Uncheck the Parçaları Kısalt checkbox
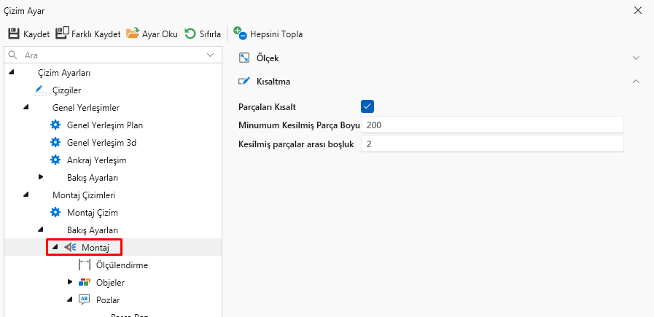 pyautogui.click(x=367, y=106)
